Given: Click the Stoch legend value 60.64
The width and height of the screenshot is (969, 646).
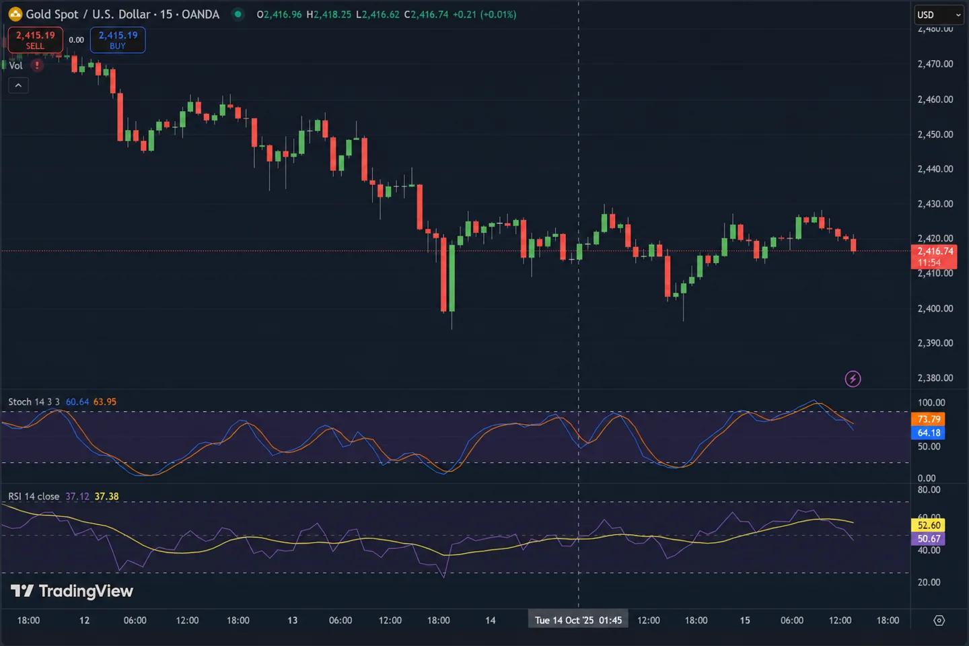Looking at the screenshot, I should (x=77, y=402).
